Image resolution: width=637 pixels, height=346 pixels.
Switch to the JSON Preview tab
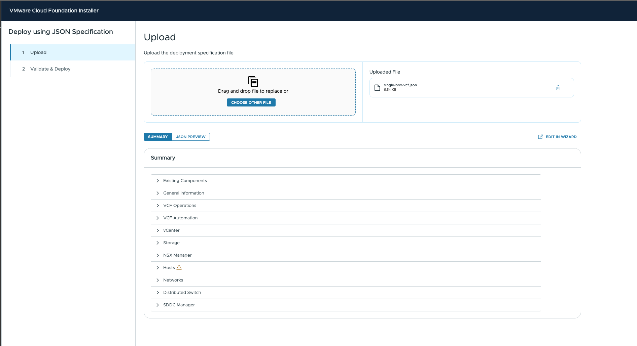[190, 137]
